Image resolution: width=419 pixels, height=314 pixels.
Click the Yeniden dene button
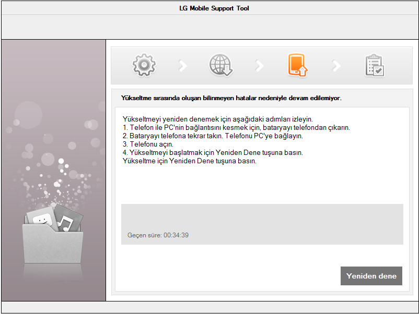371,276
